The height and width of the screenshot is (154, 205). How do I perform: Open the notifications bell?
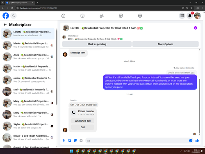[x=190, y=16]
